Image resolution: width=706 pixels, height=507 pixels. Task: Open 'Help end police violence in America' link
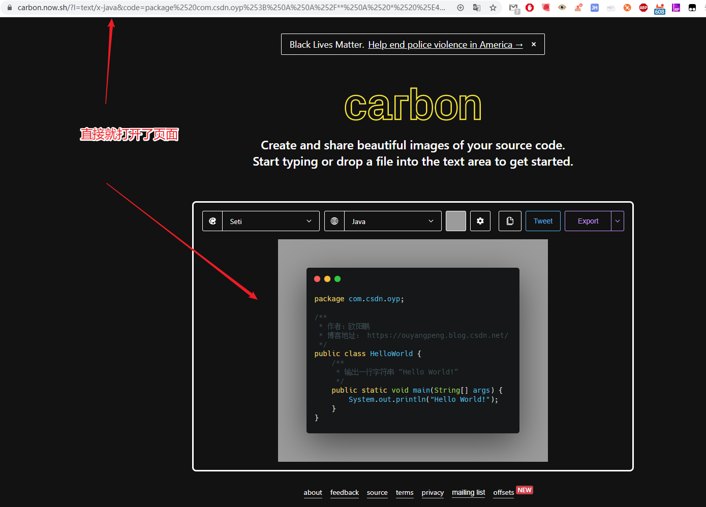[445, 45]
